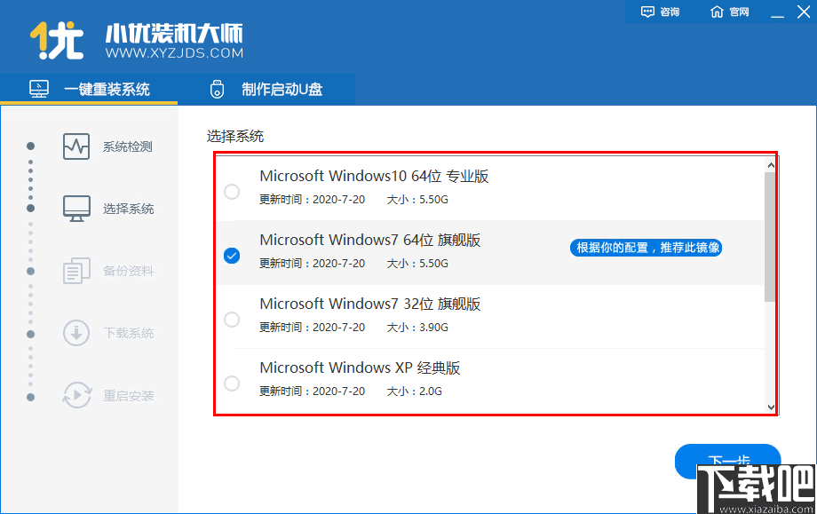Viewport: 817px width, 514px height.
Task: Select Windows10 64位 专业版 radio button
Action: point(232,192)
